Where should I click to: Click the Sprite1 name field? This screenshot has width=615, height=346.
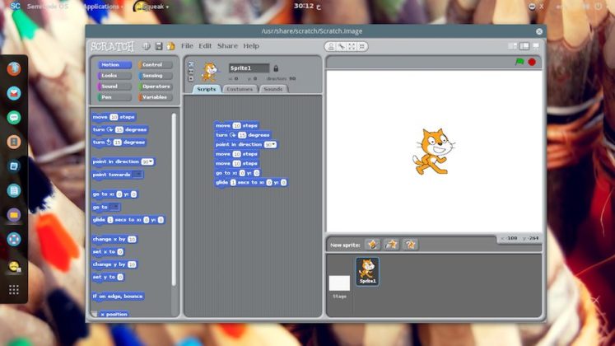[x=249, y=68]
